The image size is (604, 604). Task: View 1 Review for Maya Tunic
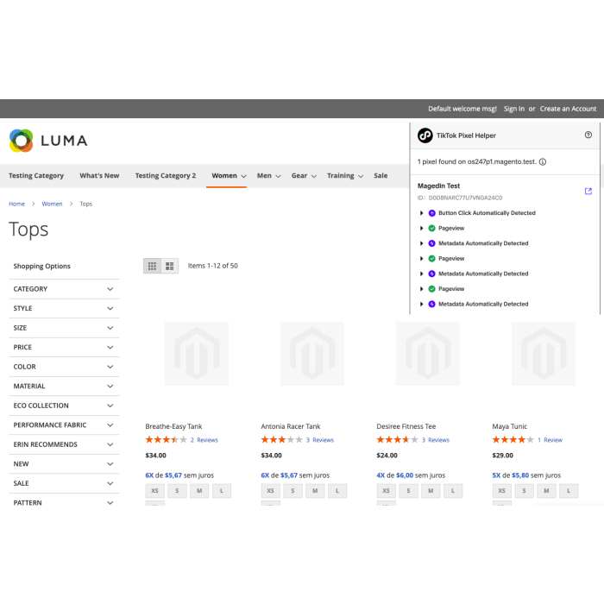tap(551, 440)
